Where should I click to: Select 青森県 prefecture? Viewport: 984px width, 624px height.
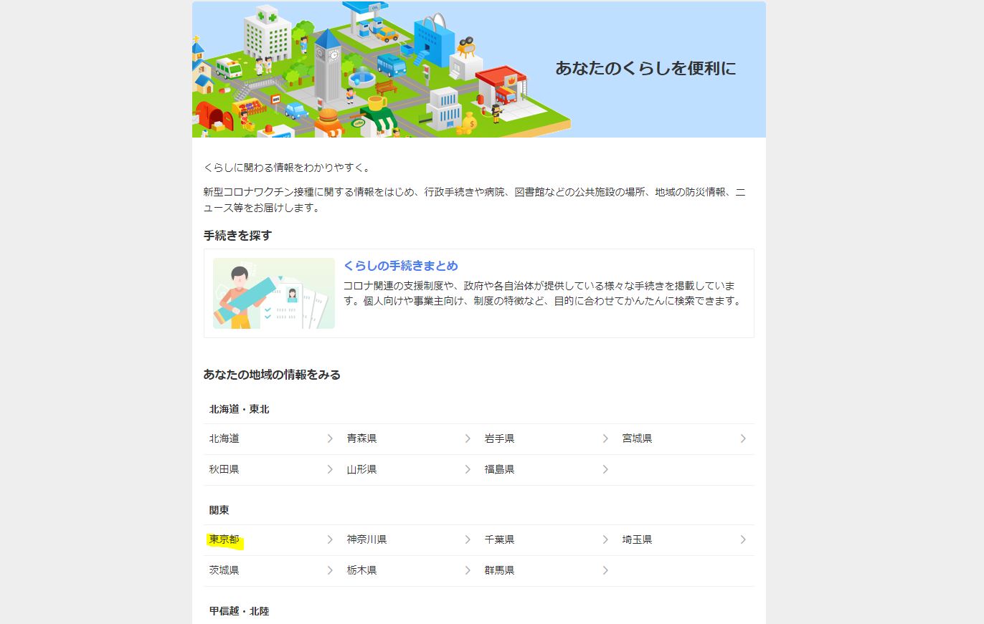pyautogui.click(x=362, y=438)
